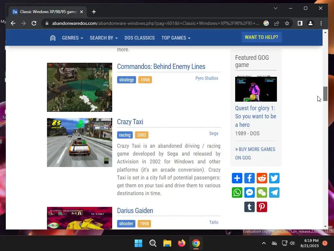
Task: Open Windows Start menu
Action: click(138, 243)
